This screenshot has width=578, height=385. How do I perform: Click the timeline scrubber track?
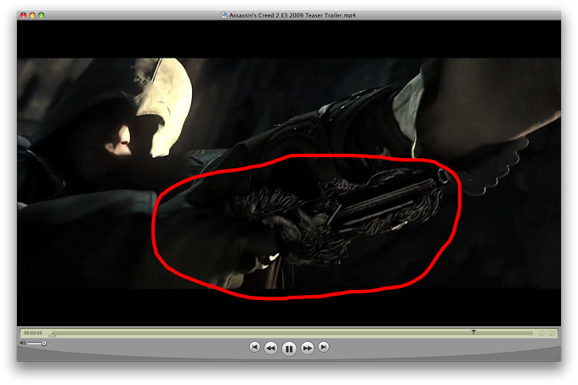[292, 333]
